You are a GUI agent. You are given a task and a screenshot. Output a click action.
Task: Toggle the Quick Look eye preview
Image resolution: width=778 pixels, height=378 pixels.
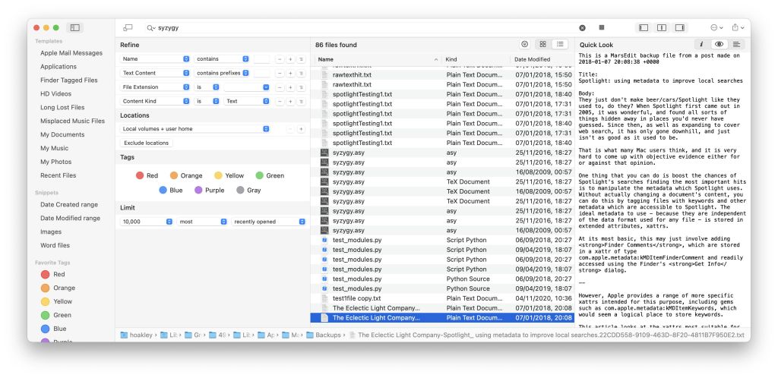(x=719, y=45)
